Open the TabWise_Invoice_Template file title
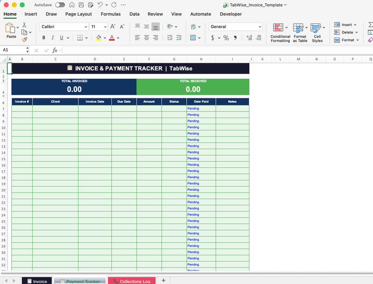373x284 pixels. (256, 5)
